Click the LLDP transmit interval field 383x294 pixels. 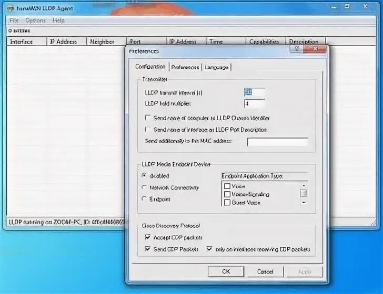coord(254,92)
